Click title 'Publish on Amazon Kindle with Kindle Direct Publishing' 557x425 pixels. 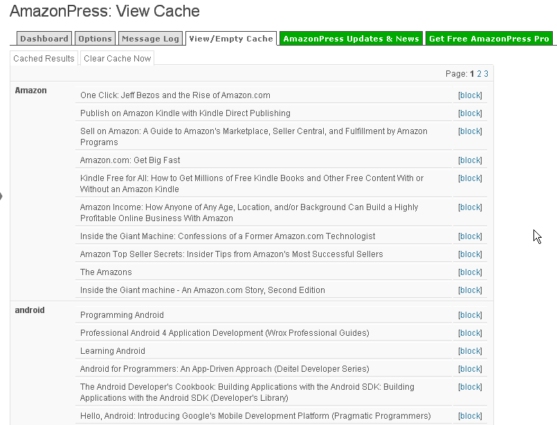185,113
